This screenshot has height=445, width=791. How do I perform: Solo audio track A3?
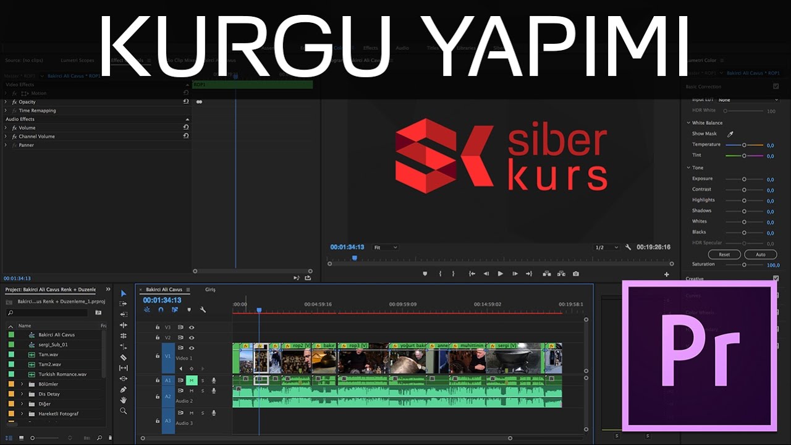tap(202, 413)
